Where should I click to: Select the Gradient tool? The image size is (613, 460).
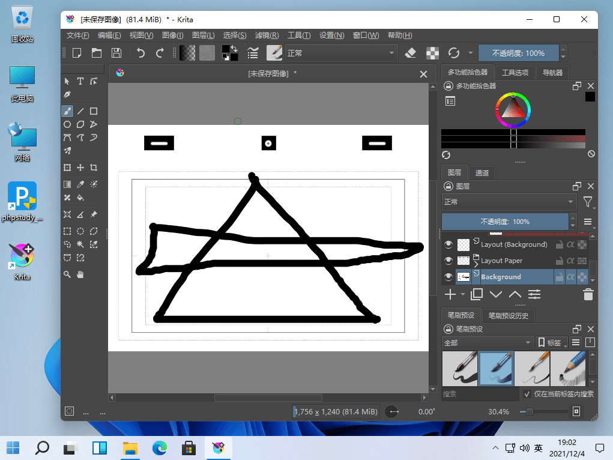coord(67,184)
